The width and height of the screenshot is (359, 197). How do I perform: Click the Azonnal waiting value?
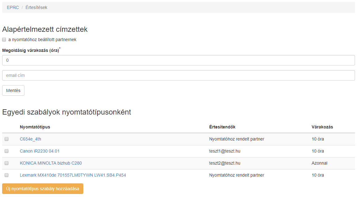tap(319, 163)
